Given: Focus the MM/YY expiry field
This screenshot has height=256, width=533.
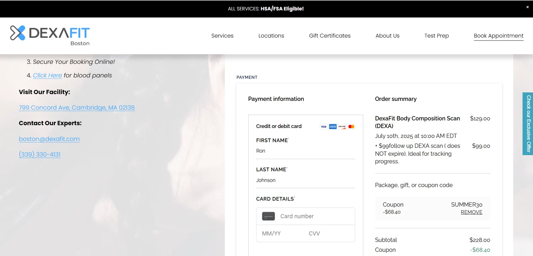Looking at the screenshot, I should [x=281, y=234].
